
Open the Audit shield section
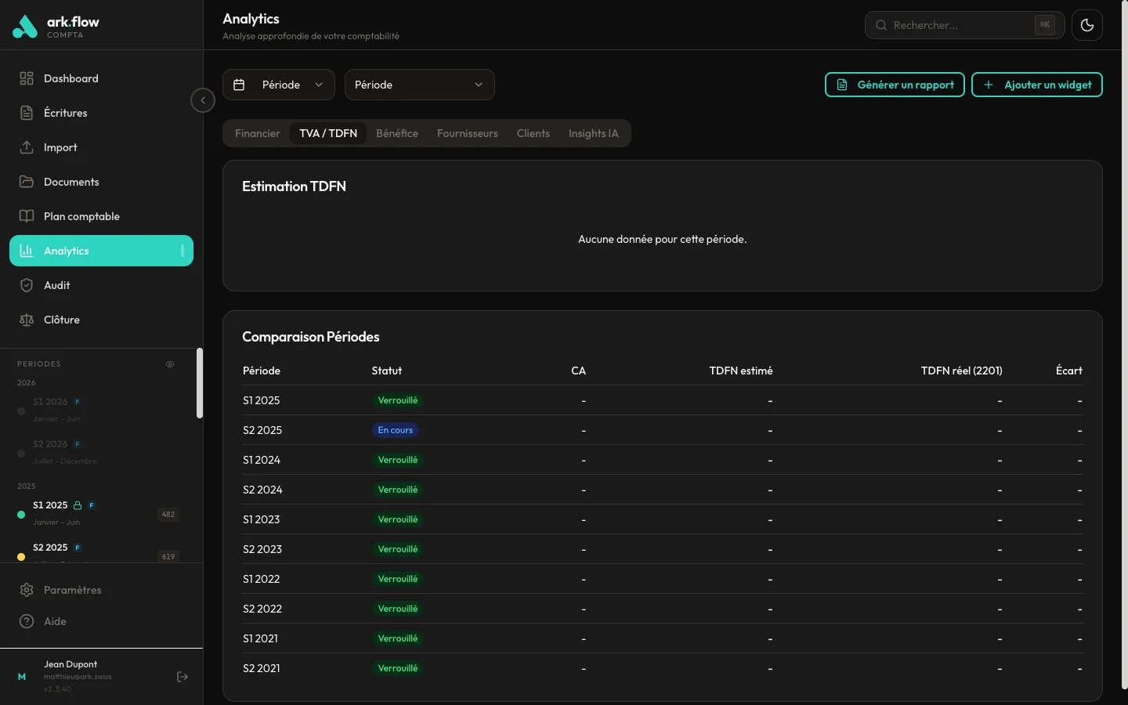coord(56,285)
